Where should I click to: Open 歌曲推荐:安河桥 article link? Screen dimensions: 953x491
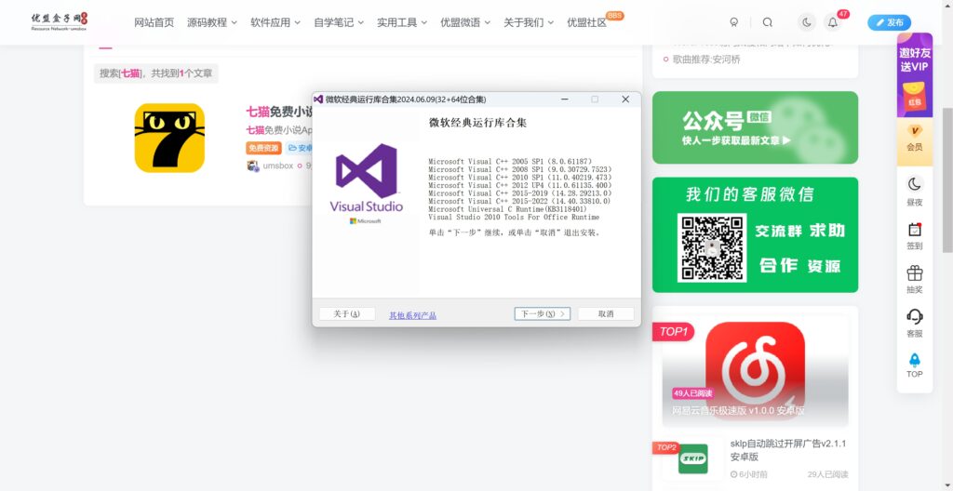(706, 60)
